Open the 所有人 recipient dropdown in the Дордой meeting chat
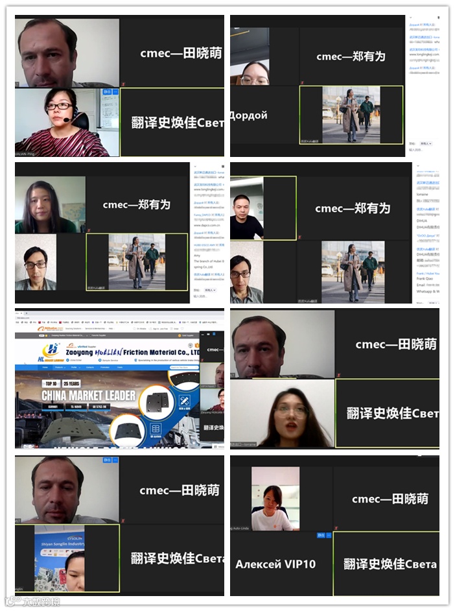This screenshot has height=611, width=455. point(426,144)
